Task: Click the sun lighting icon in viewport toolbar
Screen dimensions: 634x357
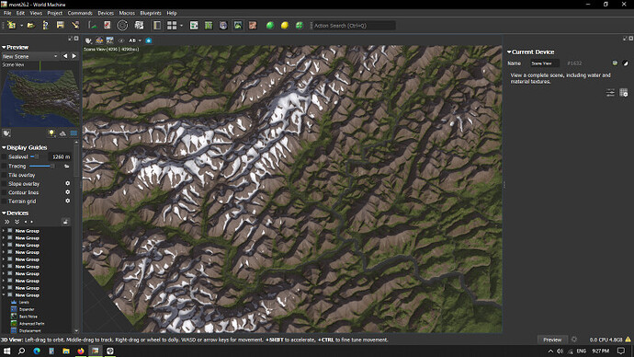Action: 99,40
